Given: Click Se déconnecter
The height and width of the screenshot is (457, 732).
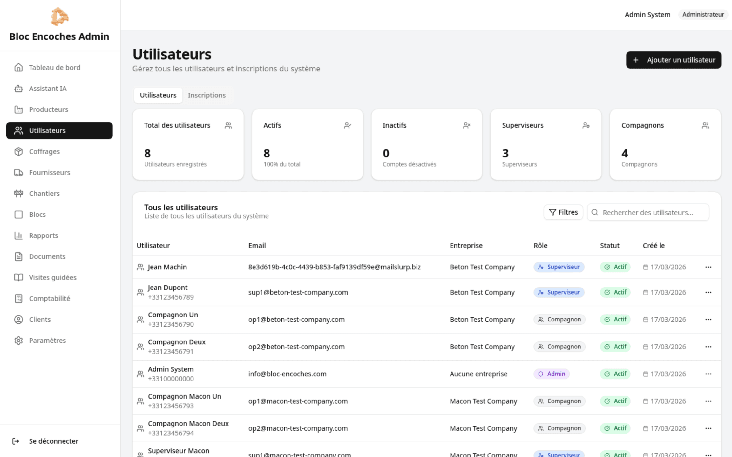Looking at the screenshot, I should click(x=53, y=441).
